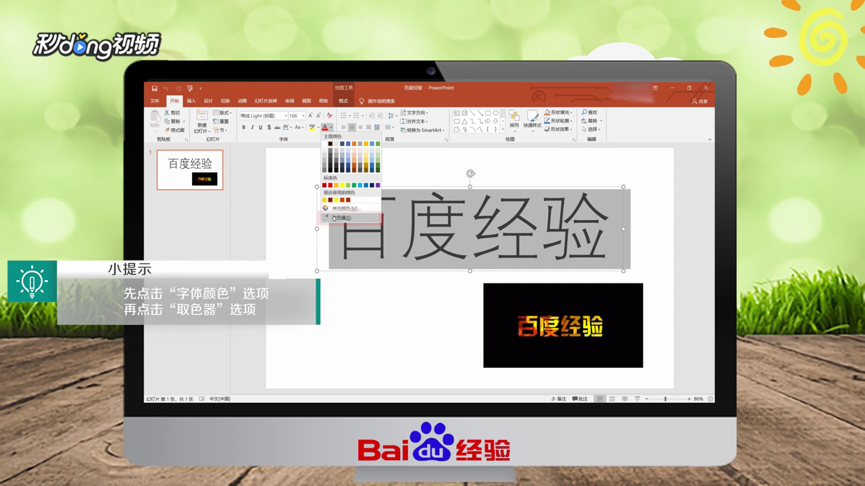Toggle Underline formatting

tap(260, 128)
